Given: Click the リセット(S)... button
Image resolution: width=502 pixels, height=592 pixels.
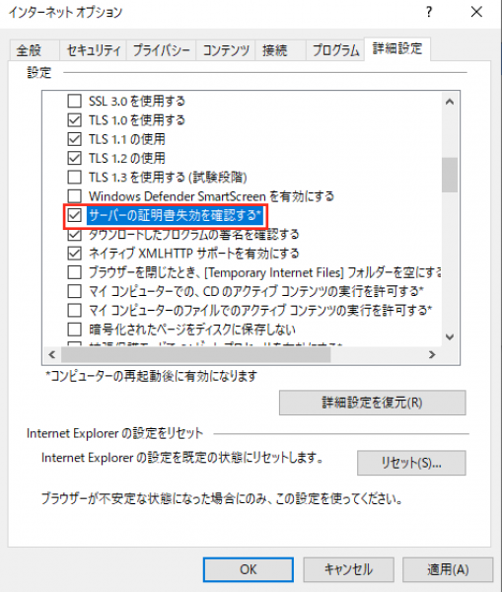Looking at the screenshot, I should 411,463.
